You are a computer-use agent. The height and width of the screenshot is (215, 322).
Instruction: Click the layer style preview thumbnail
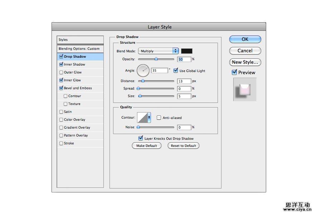[245, 90]
